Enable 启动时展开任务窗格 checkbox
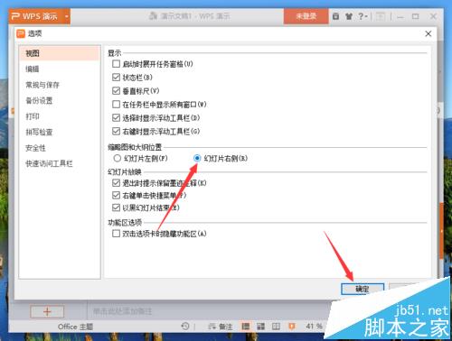 point(116,64)
